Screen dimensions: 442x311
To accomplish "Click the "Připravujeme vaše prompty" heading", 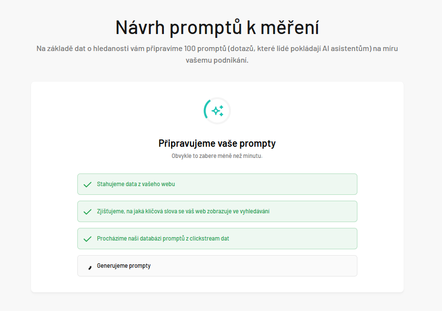I will [217, 143].
